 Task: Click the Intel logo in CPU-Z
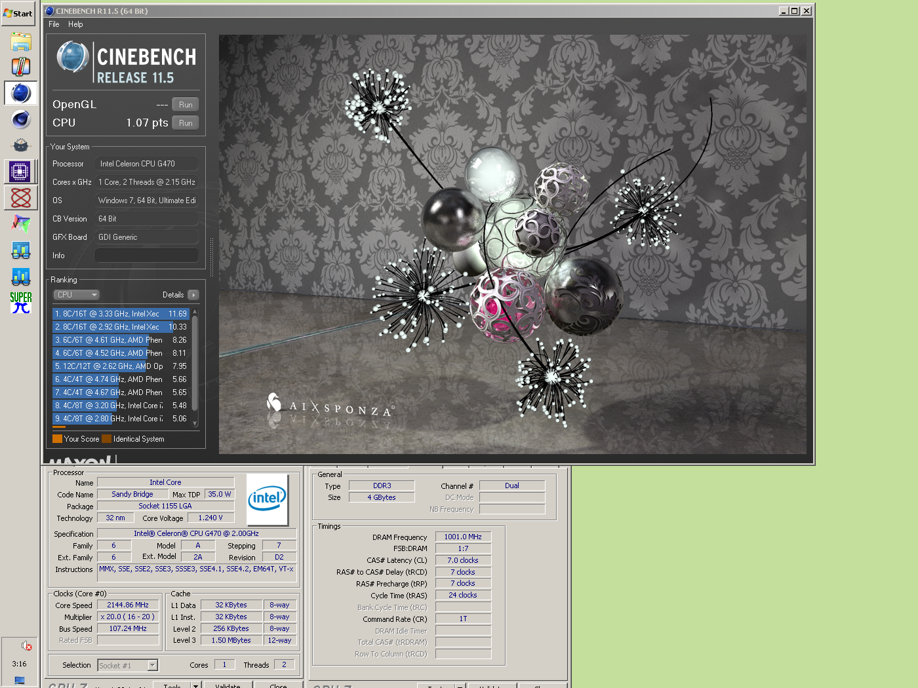(267, 499)
